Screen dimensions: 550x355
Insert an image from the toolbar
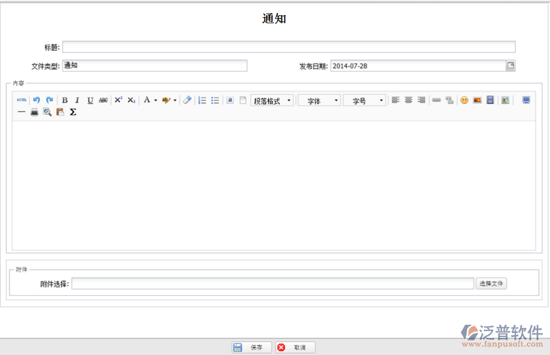pos(477,100)
